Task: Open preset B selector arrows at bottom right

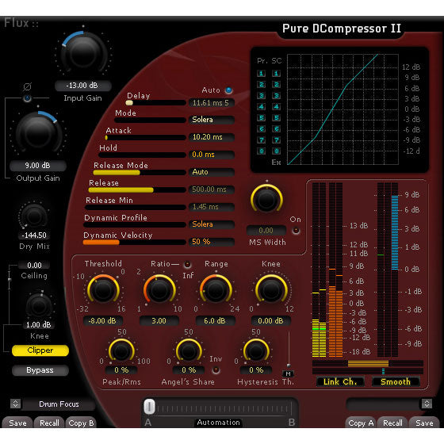Action: point(427,404)
